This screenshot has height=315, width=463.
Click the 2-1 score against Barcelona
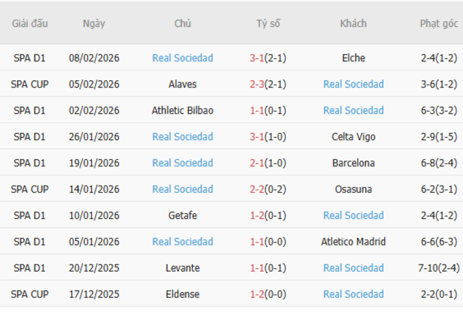(x=257, y=164)
